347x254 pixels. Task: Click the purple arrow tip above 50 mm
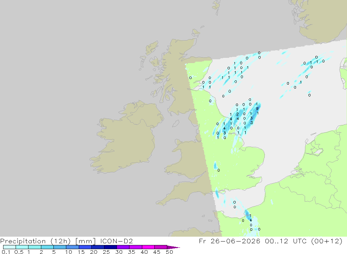(x=173, y=247)
